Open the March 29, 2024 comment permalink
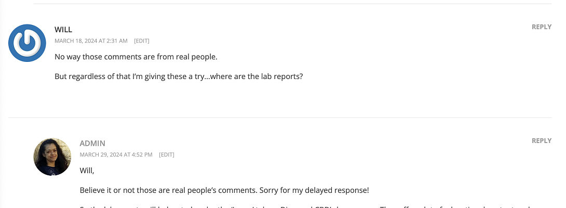The width and height of the screenshot is (566, 208). tap(116, 154)
